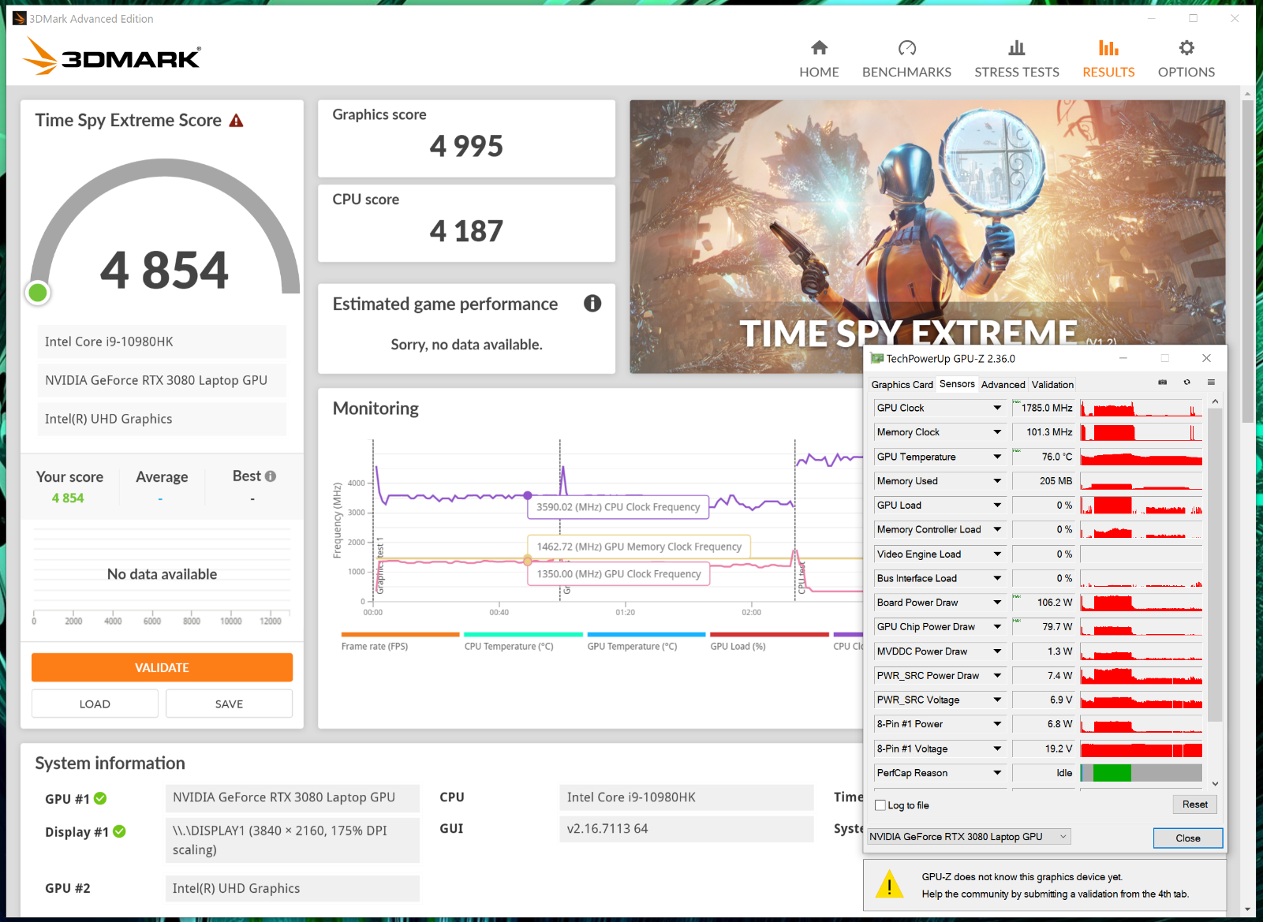The image size is (1263, 922).
Task: Go to the HOME section
Action: click(x=819, y=59)
